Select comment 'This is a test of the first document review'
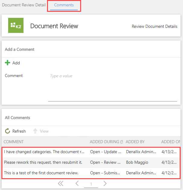Screen dimensions: 183x190 41,173
